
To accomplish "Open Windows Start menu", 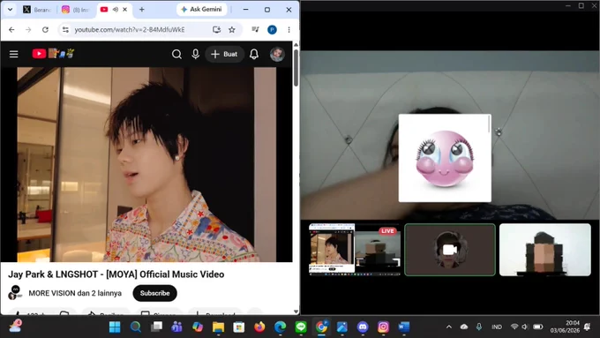I will click(x=115, y=327).
